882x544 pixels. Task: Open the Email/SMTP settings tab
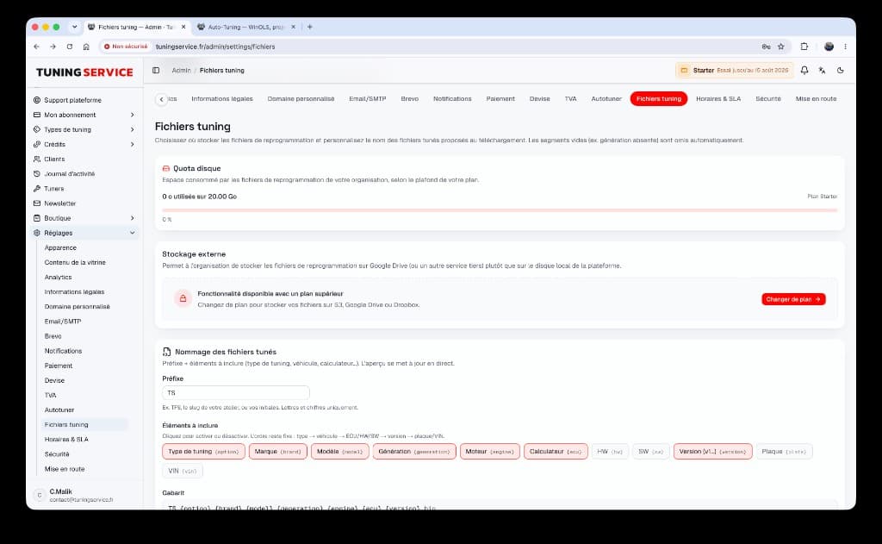[367, 99]
